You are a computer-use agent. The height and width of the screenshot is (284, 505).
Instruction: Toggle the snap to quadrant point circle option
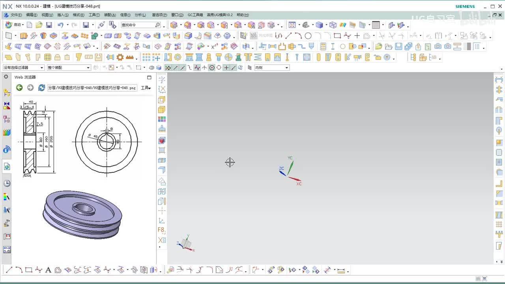click(219, 67)
